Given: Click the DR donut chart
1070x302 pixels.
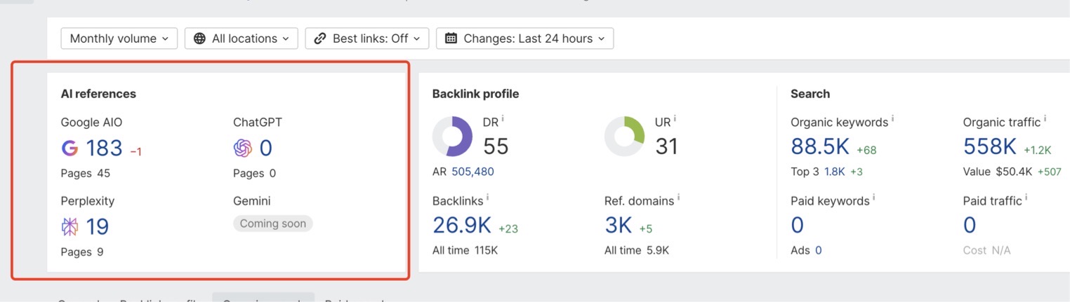Looking at the screenshot, I should pyautogui.click(x=452, y=136).
